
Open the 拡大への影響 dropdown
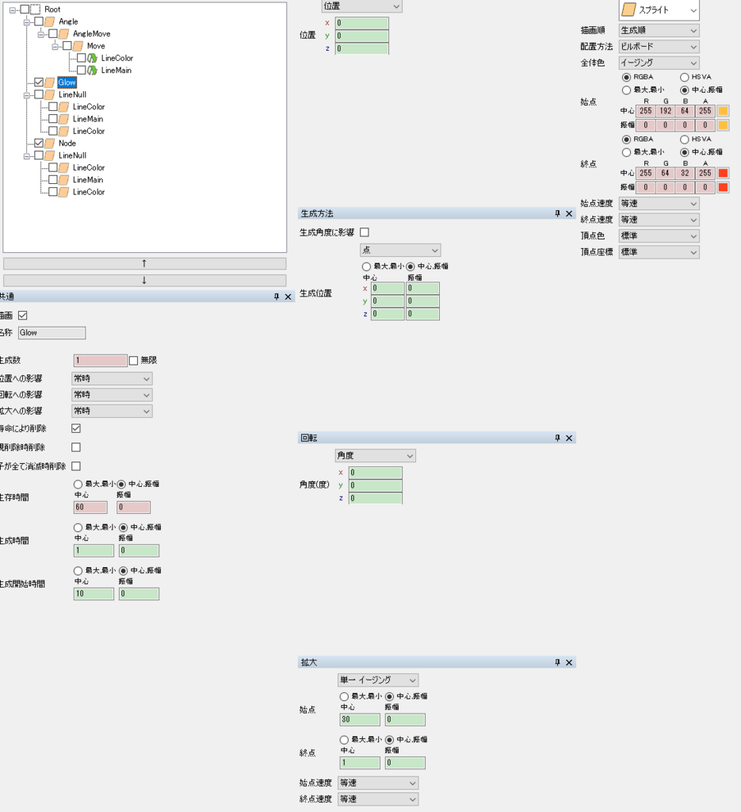click(x=112, y=412)
